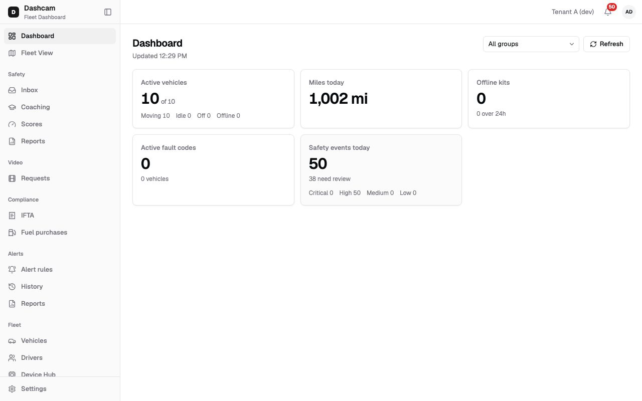The height and width of the screenshot is (401, 642).
Task: Click the Fleet View map icon
Action: pyautogui.click(x=12, y=53)
